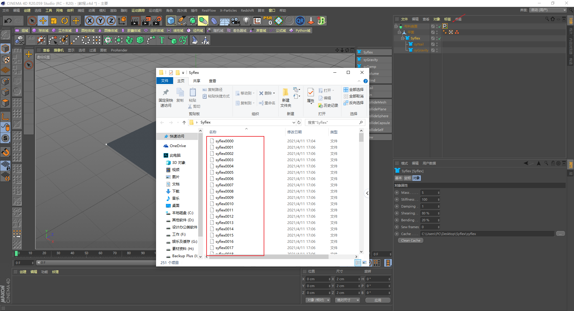Viewport: 574px width, 311px height.
Task: Click the Spline Pen tool icon
Action: pyautogui.click(x=182, y=21)
